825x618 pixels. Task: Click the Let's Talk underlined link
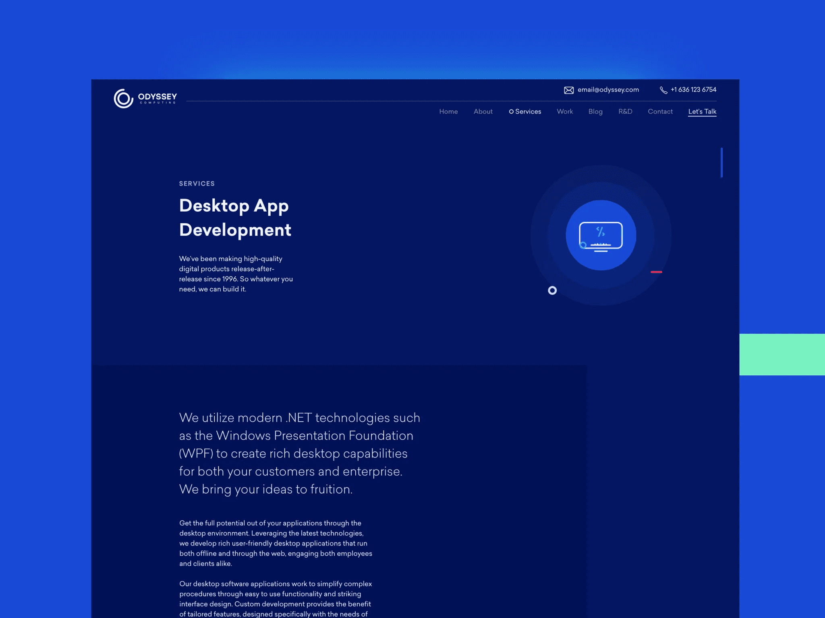(x=702, y=111)
